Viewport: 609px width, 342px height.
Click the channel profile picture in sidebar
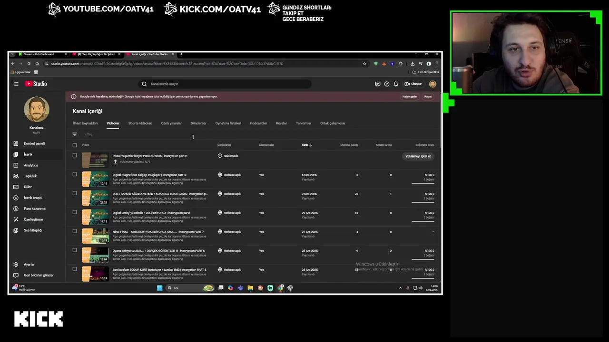[37, 109]
